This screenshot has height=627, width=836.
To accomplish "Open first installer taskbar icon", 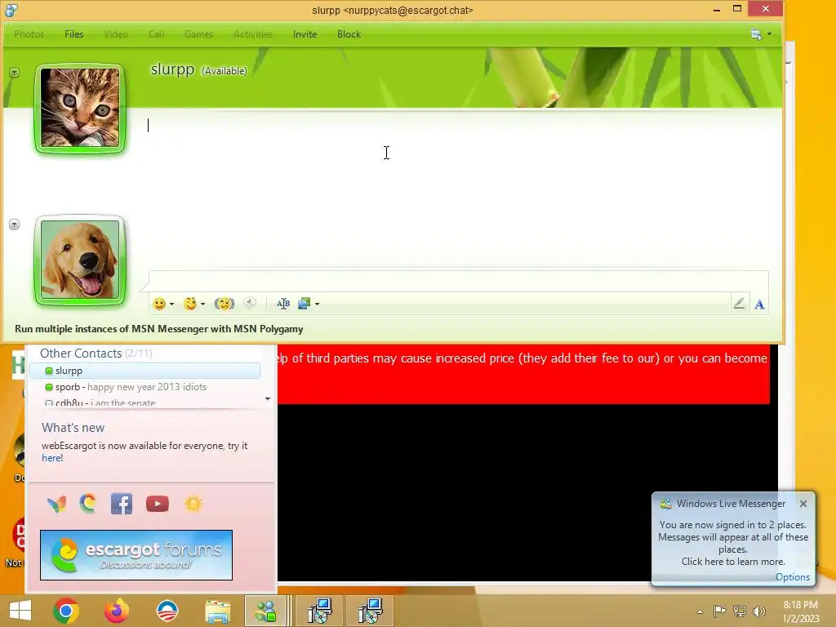I will point(320,611).
